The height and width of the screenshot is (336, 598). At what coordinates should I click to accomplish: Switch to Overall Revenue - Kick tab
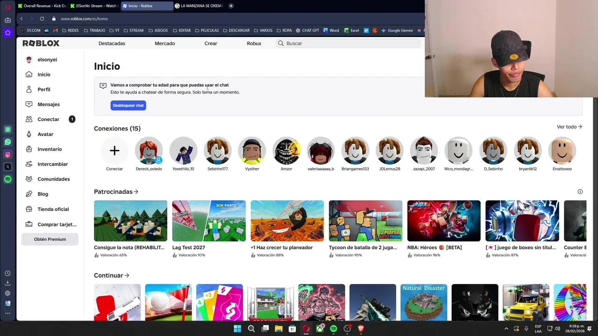pyautogui.click(x=42, y=6)
